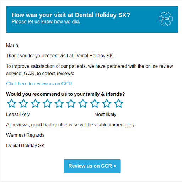The height and width of the screenshot is (182, 182).
Task: Rate one star for least likely
Action: 11,103
